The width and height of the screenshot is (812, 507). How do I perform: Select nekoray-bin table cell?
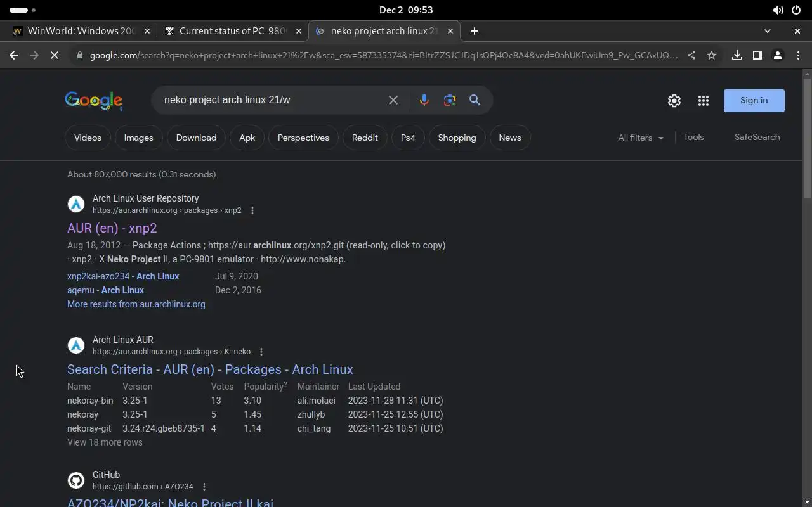point(90,401)
